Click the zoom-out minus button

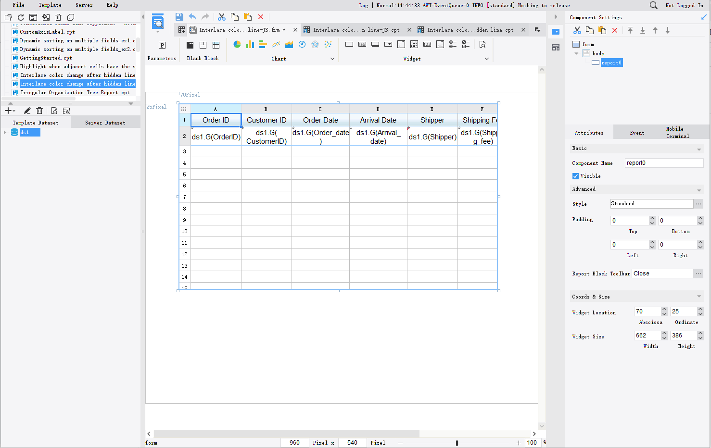coord(400,443)
